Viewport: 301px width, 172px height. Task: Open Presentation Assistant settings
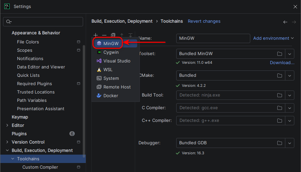point(40,109)
